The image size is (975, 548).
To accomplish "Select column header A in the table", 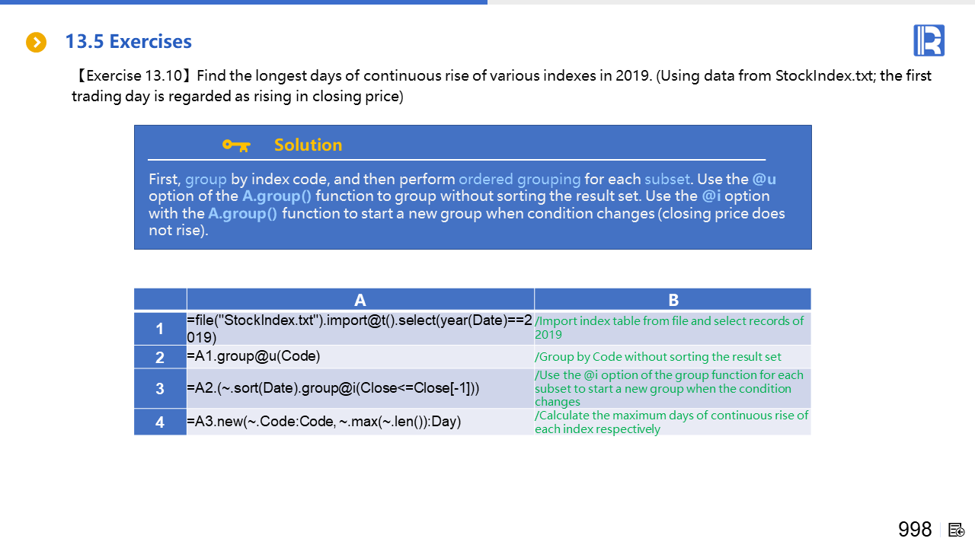I will (360, 300).
